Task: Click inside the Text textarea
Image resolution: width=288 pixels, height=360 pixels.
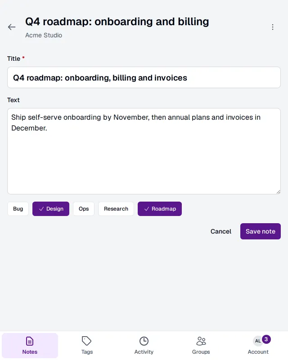Action: 144,151
